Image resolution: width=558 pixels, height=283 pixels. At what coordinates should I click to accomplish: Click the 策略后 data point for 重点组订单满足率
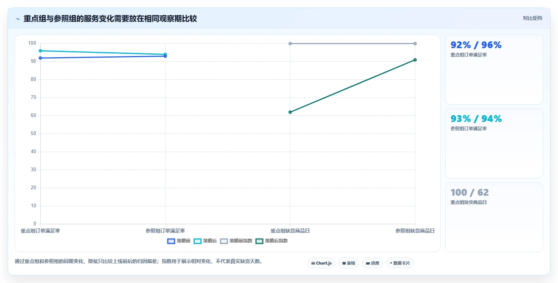point(40,51)
